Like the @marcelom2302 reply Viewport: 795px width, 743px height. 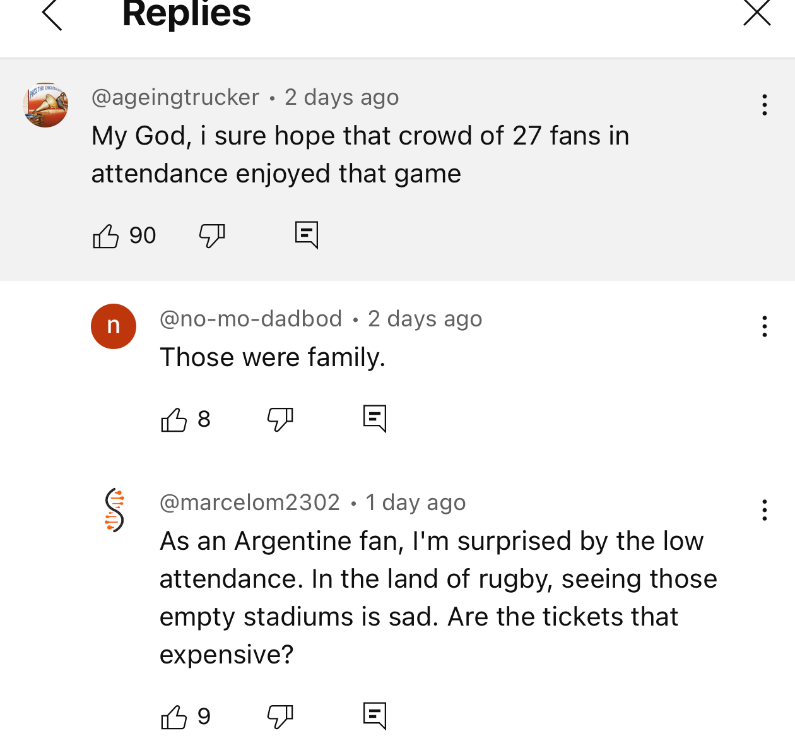pos(174,717)
